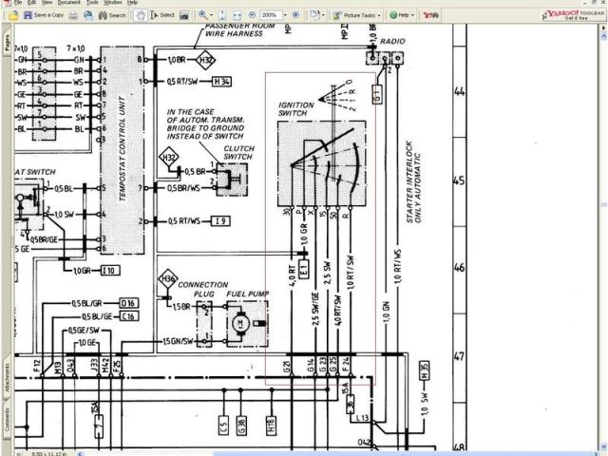
Task: Activate the text Select tool
Action: [x=163, y=15]
